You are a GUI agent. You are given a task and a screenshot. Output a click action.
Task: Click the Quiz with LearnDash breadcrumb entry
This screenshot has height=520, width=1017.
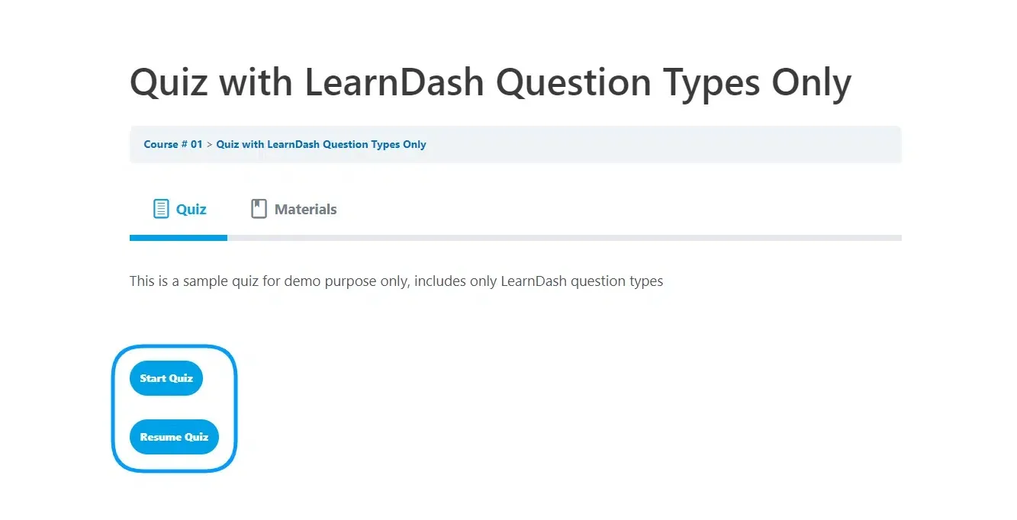[321, 144]
